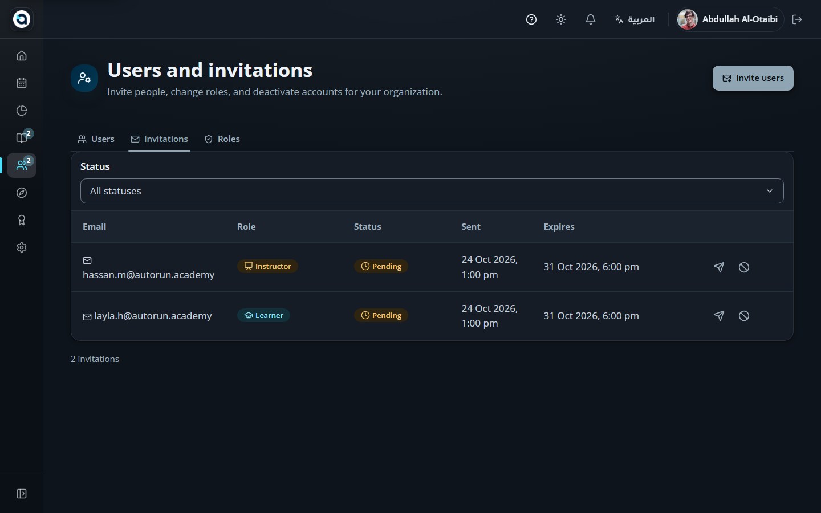The width and height of the screenshot is (821, 513).
Task: Open the Calendar icon in sidebar
Action: pos(22,83)
